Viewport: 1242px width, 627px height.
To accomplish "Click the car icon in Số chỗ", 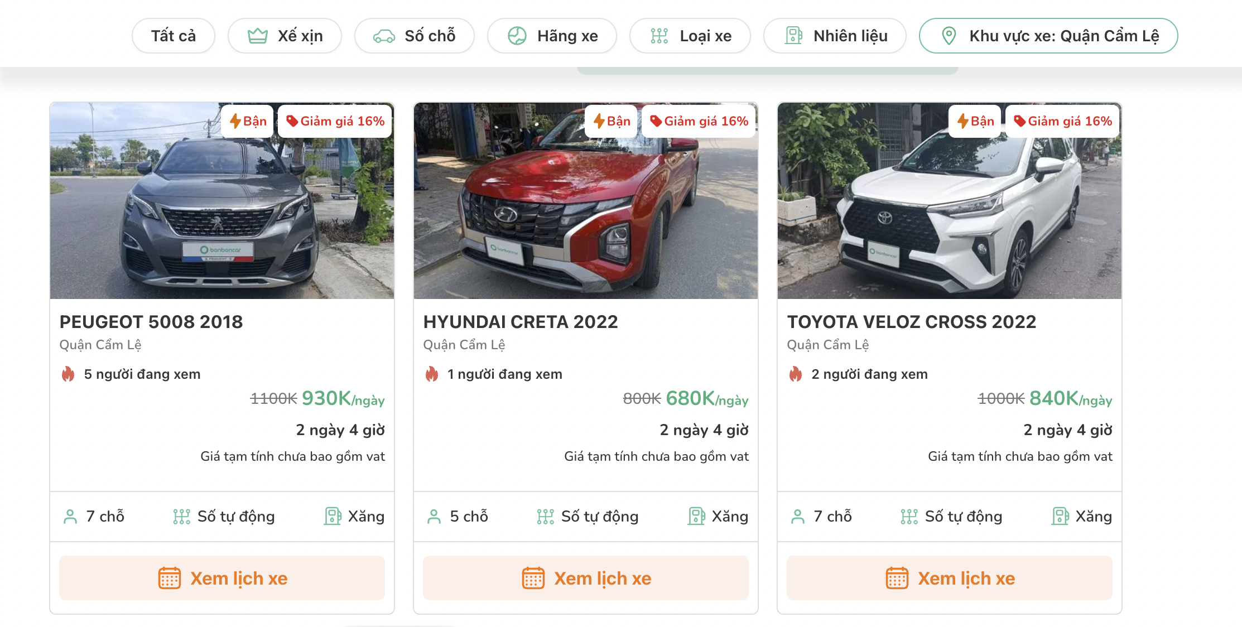I will coord(384,36).
